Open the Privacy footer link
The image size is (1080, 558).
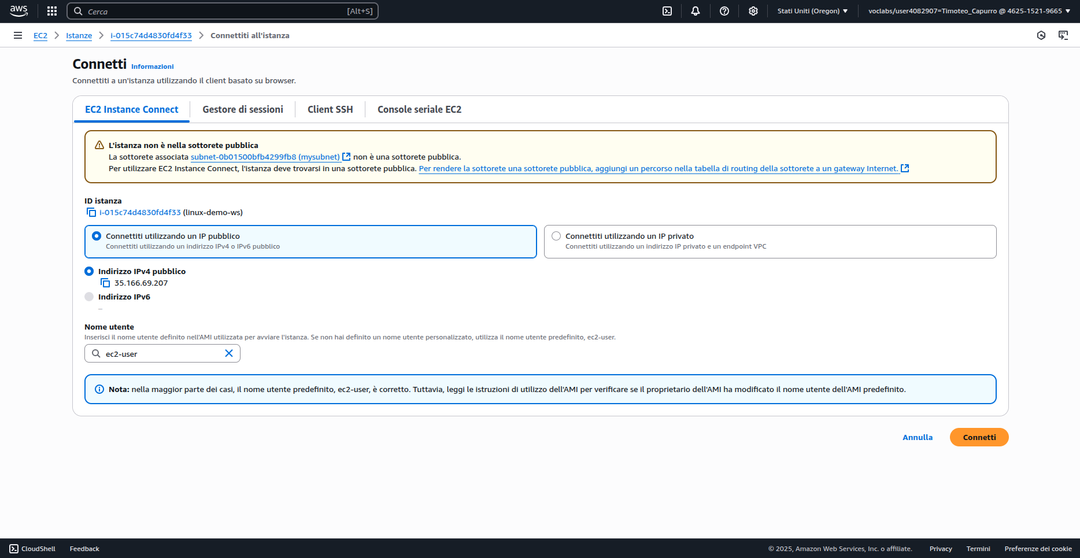click(941, 549)
